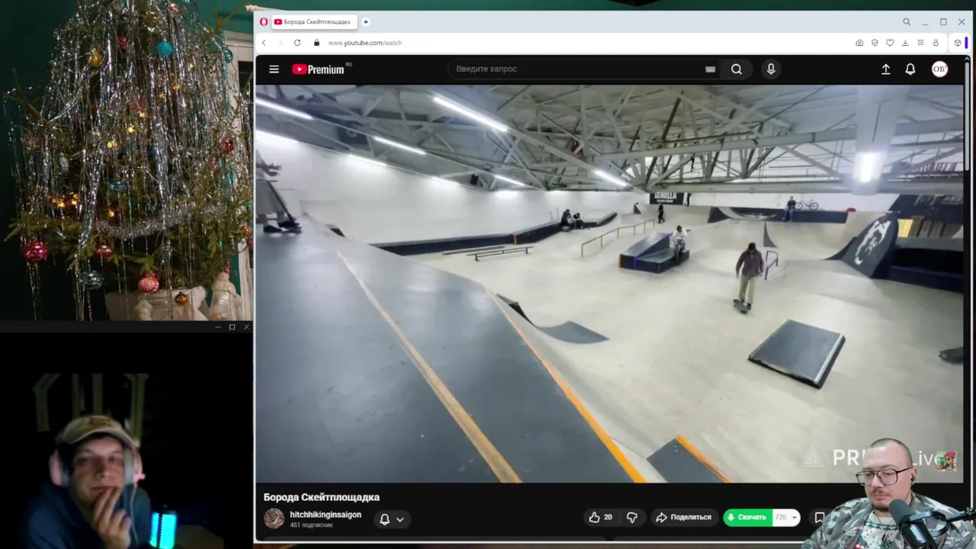Image resolution: width=976 pixels, height=549 pixels.
Task: Go back with the browser arrow
Action: [264, 43]
